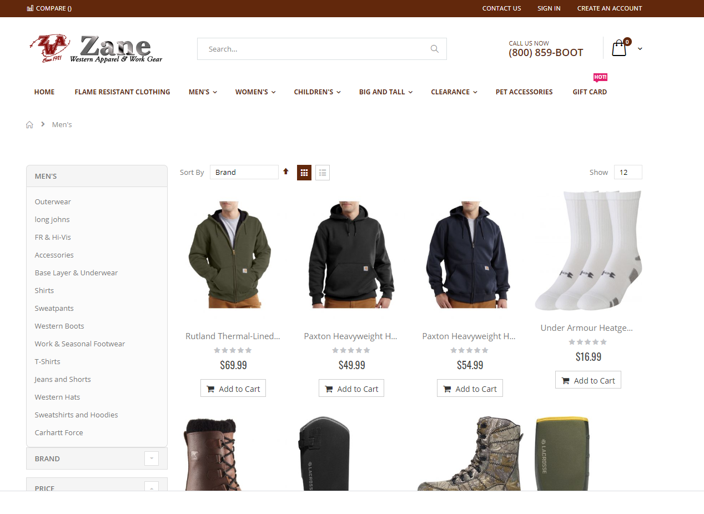Click the (800) 859-BOOT phone number

pos(546,53)
